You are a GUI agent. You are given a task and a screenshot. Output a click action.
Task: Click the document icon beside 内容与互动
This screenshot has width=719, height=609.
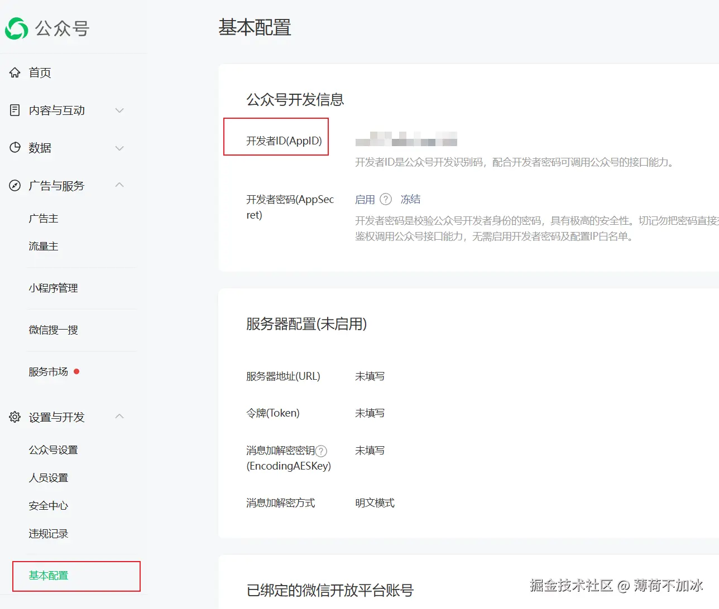15,110
